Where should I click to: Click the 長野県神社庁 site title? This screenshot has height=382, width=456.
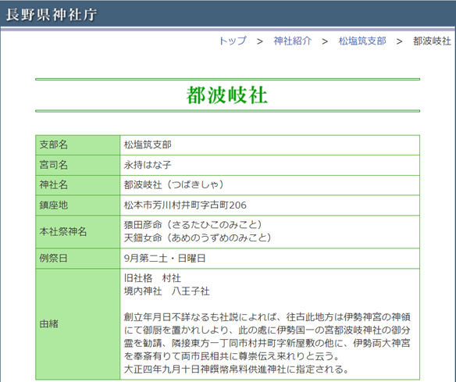52,15
